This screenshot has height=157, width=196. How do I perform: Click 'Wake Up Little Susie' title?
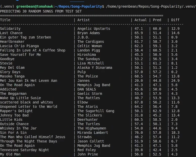pos(20,98)
